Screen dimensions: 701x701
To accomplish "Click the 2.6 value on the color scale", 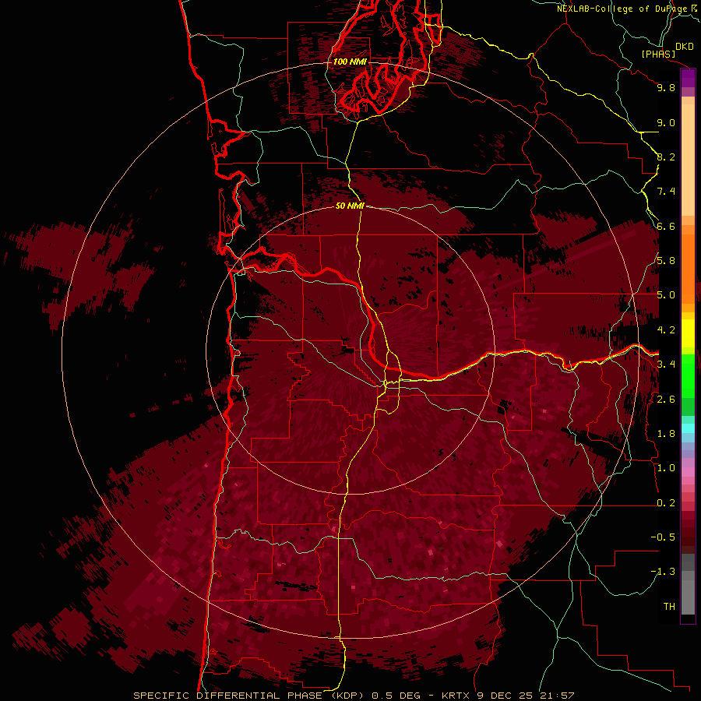I will (x=666, y=400).
